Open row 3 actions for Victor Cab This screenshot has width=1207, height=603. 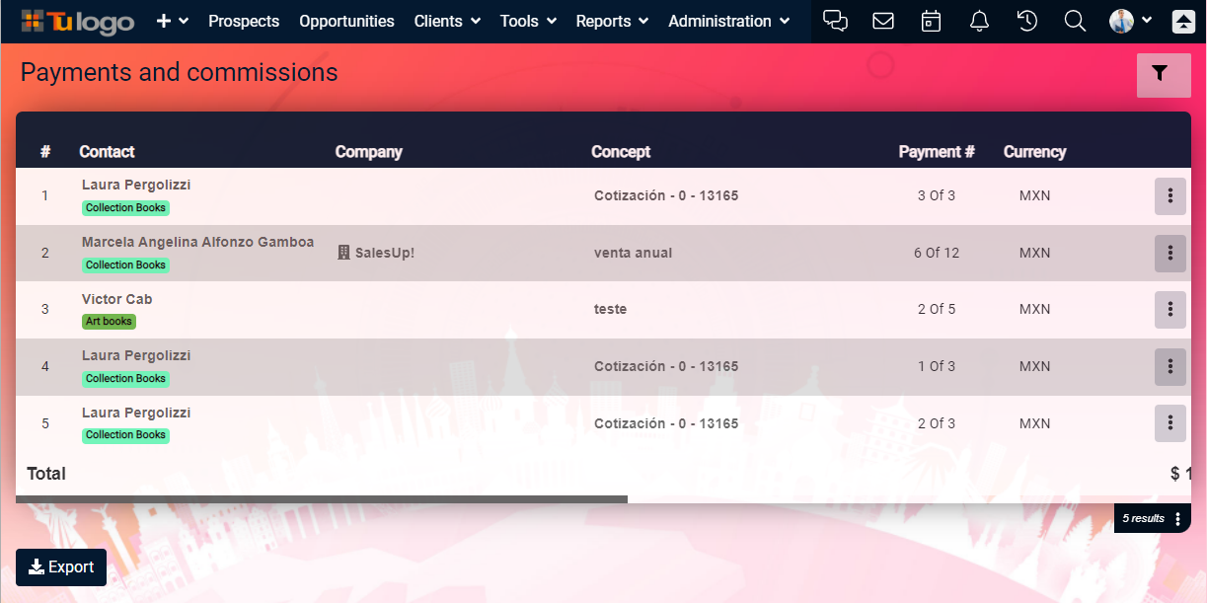[x=1169, y=310]
